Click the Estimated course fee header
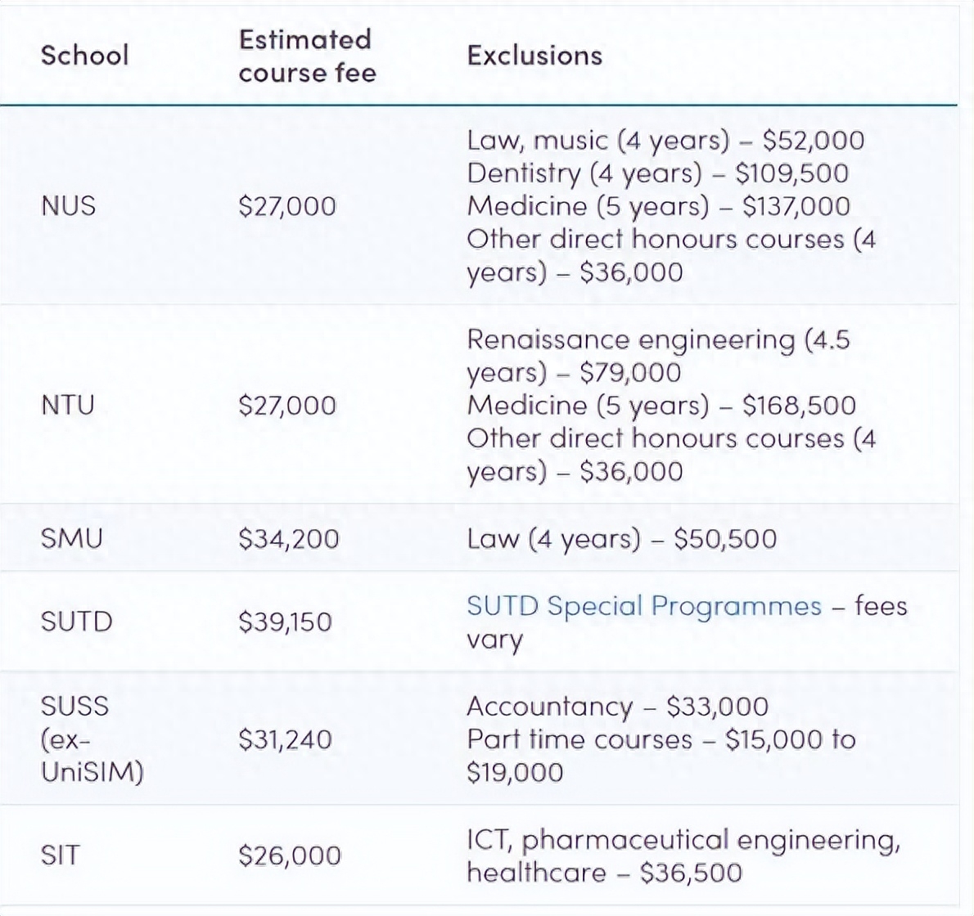This screenshot has height=916, width=974. tap(307, 56)
